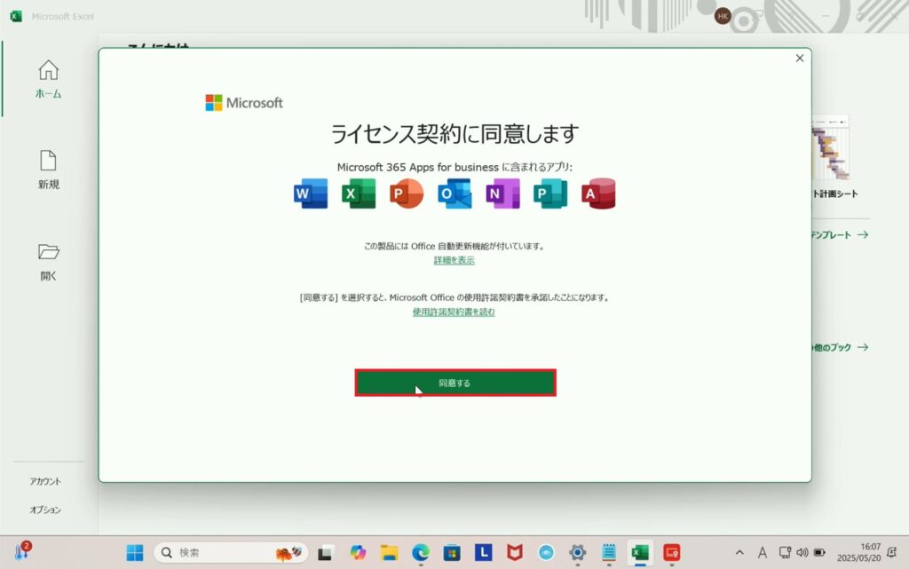
Task: Click the HK account avatar
Action: [x=723, y=16]
